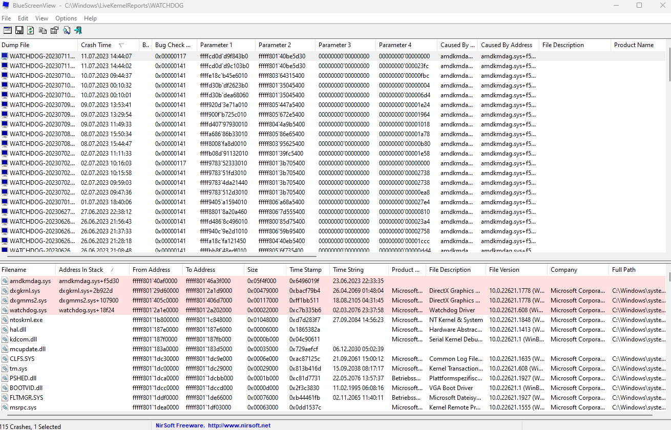Click the 115 Crashes, 1 Selected status
Screen dimensions: 671x430
coord(31,426)
